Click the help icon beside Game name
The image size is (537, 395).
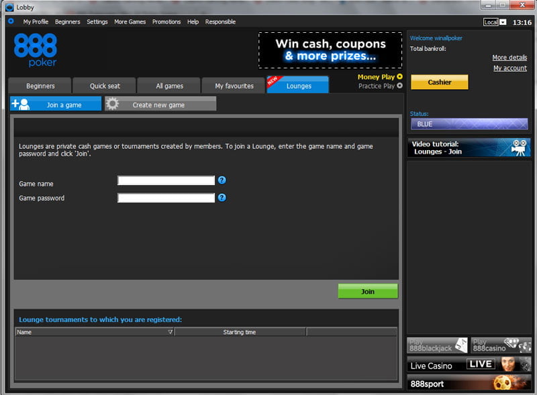pyautogui.click(x=222, y=180)
